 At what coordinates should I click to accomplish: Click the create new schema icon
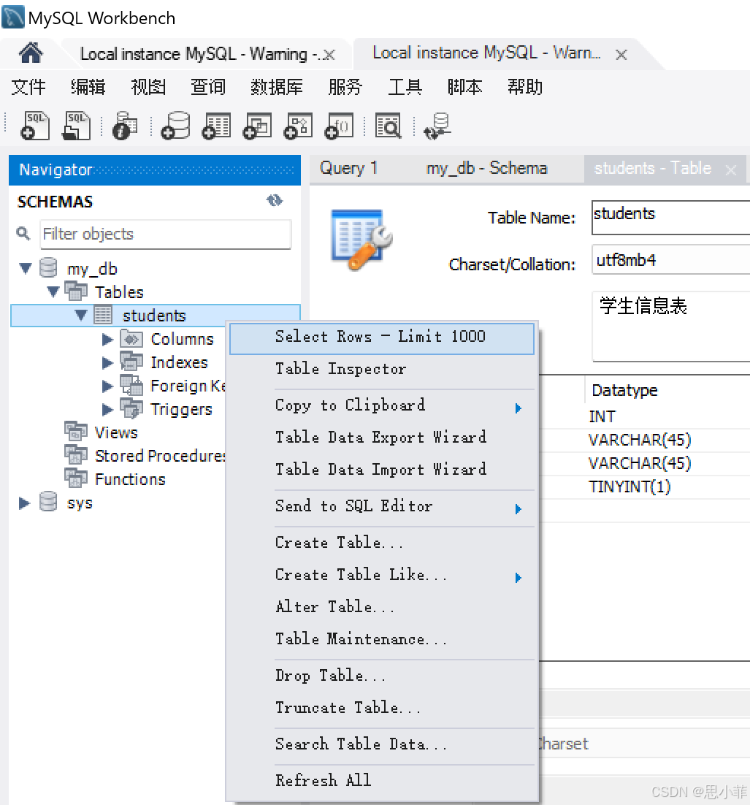point(175,125)
